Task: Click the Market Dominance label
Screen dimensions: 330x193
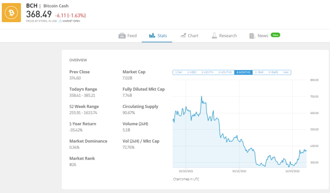Action: click(x=88, y=141)
